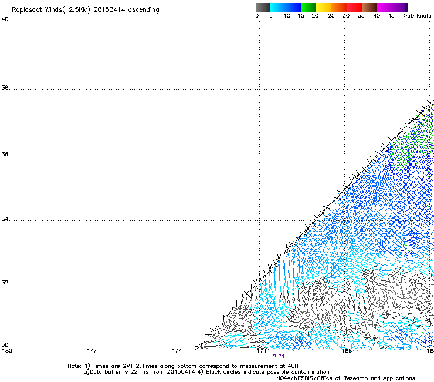Viewport: 434px width, 382px height.
Task: Click the longitude label '-180'
Action: (x=6, y=351)
